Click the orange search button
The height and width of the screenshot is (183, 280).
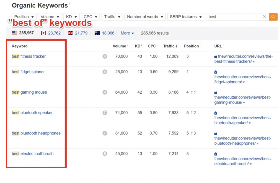coord(273,17)
